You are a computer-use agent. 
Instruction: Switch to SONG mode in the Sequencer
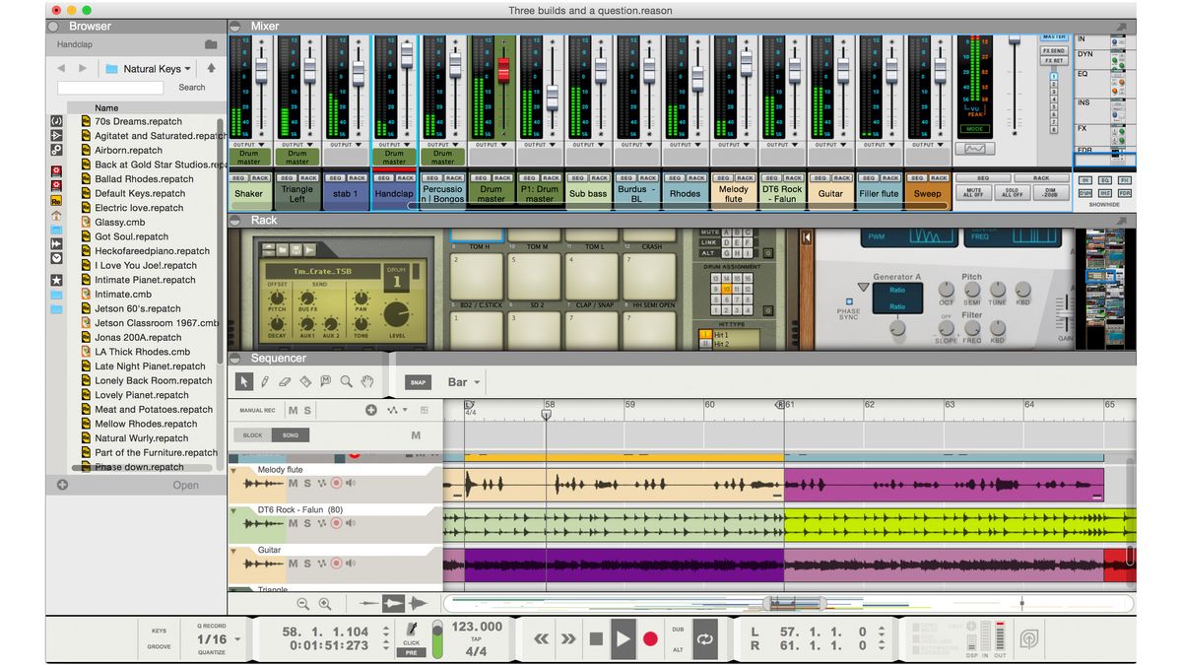[x=291, y=433]
